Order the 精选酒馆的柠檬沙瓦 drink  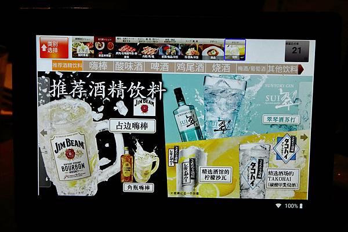[215, 175]
